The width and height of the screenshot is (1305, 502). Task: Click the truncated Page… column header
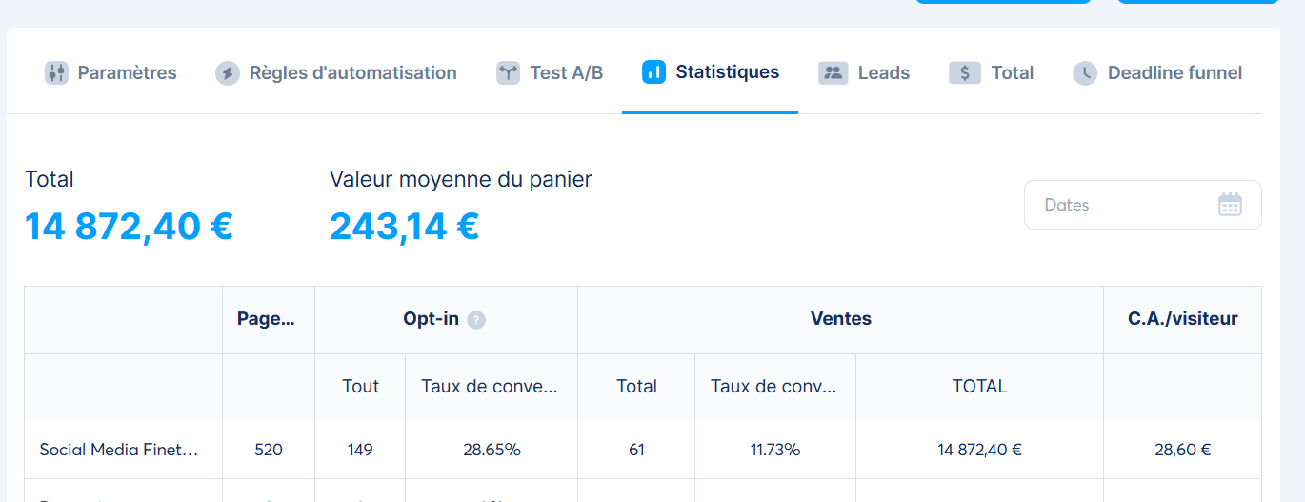tap(266, 319)
